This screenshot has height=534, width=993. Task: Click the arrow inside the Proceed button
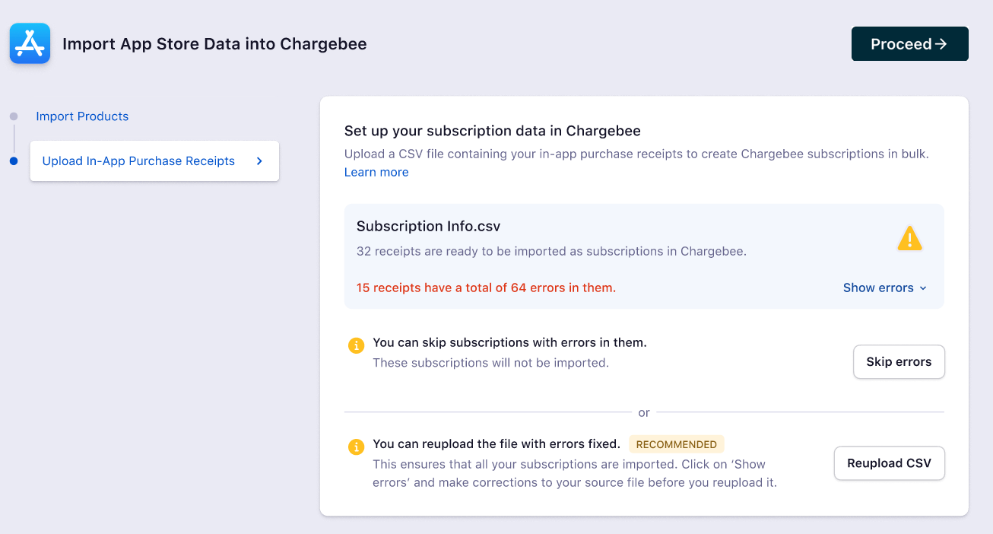[x=941, y=44]
